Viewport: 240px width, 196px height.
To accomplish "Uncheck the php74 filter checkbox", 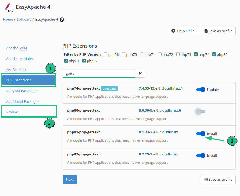I will [196, 54].
